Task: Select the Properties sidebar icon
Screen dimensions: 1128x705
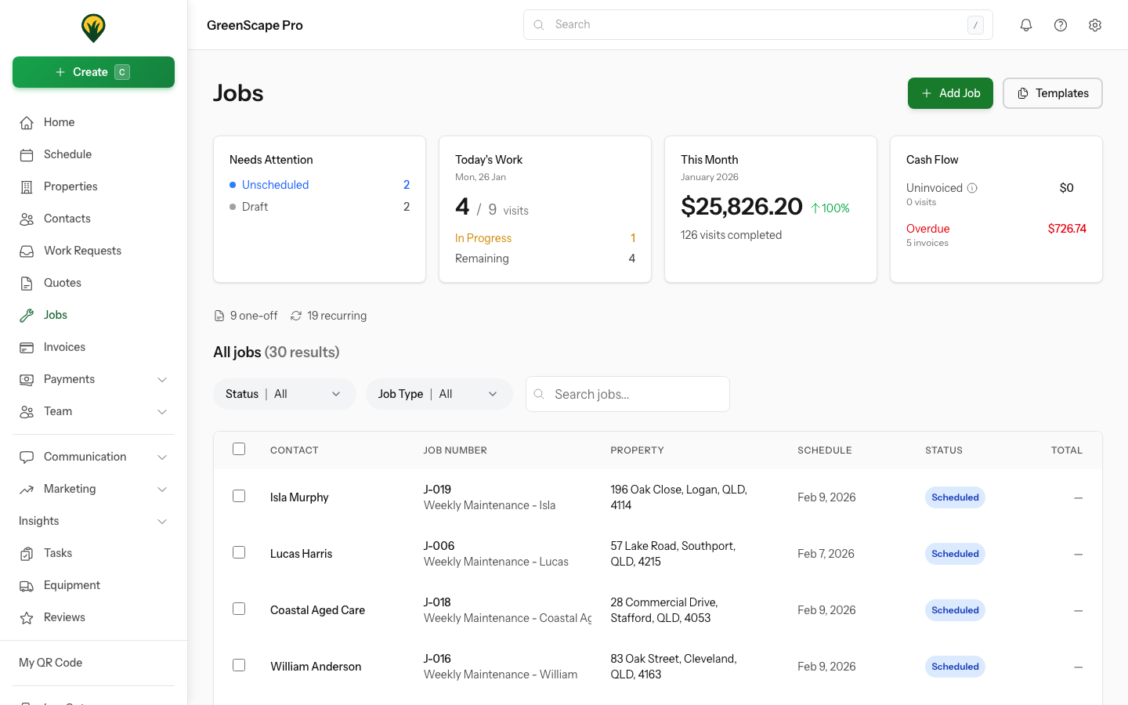Action: 27,186
